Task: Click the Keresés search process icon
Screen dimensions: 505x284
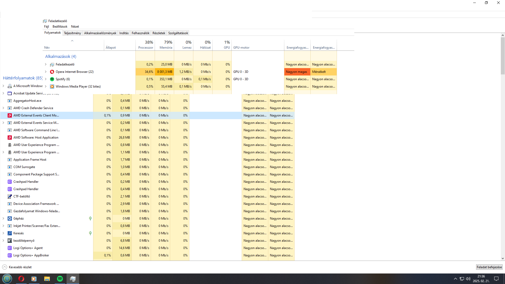Action: (x=10, y=233)
